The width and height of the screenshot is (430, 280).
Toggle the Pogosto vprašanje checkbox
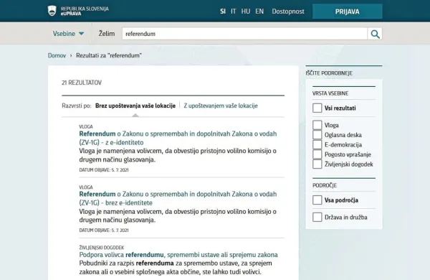(317, 154)
